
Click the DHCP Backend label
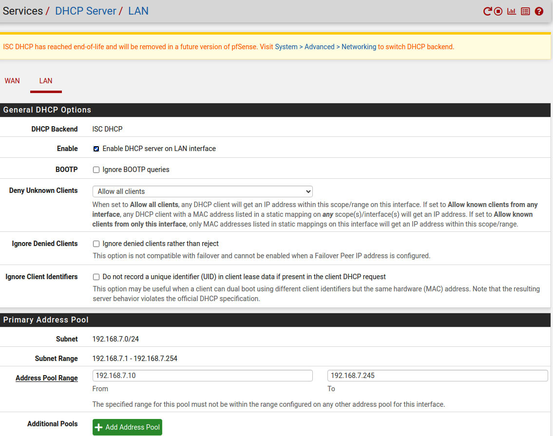pos(54,129)
